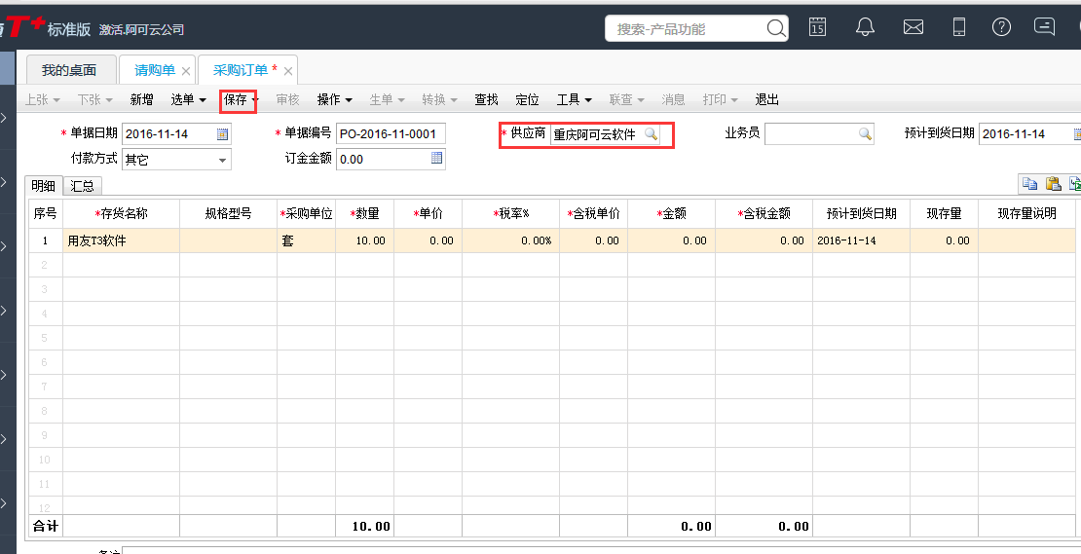
Task: Open the 工具 dropdown menu
Action: click(575, 100)
